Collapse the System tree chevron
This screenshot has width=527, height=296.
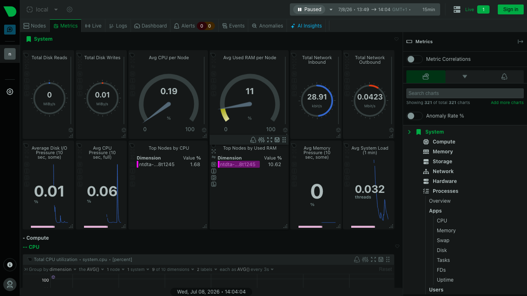(409, 132)
